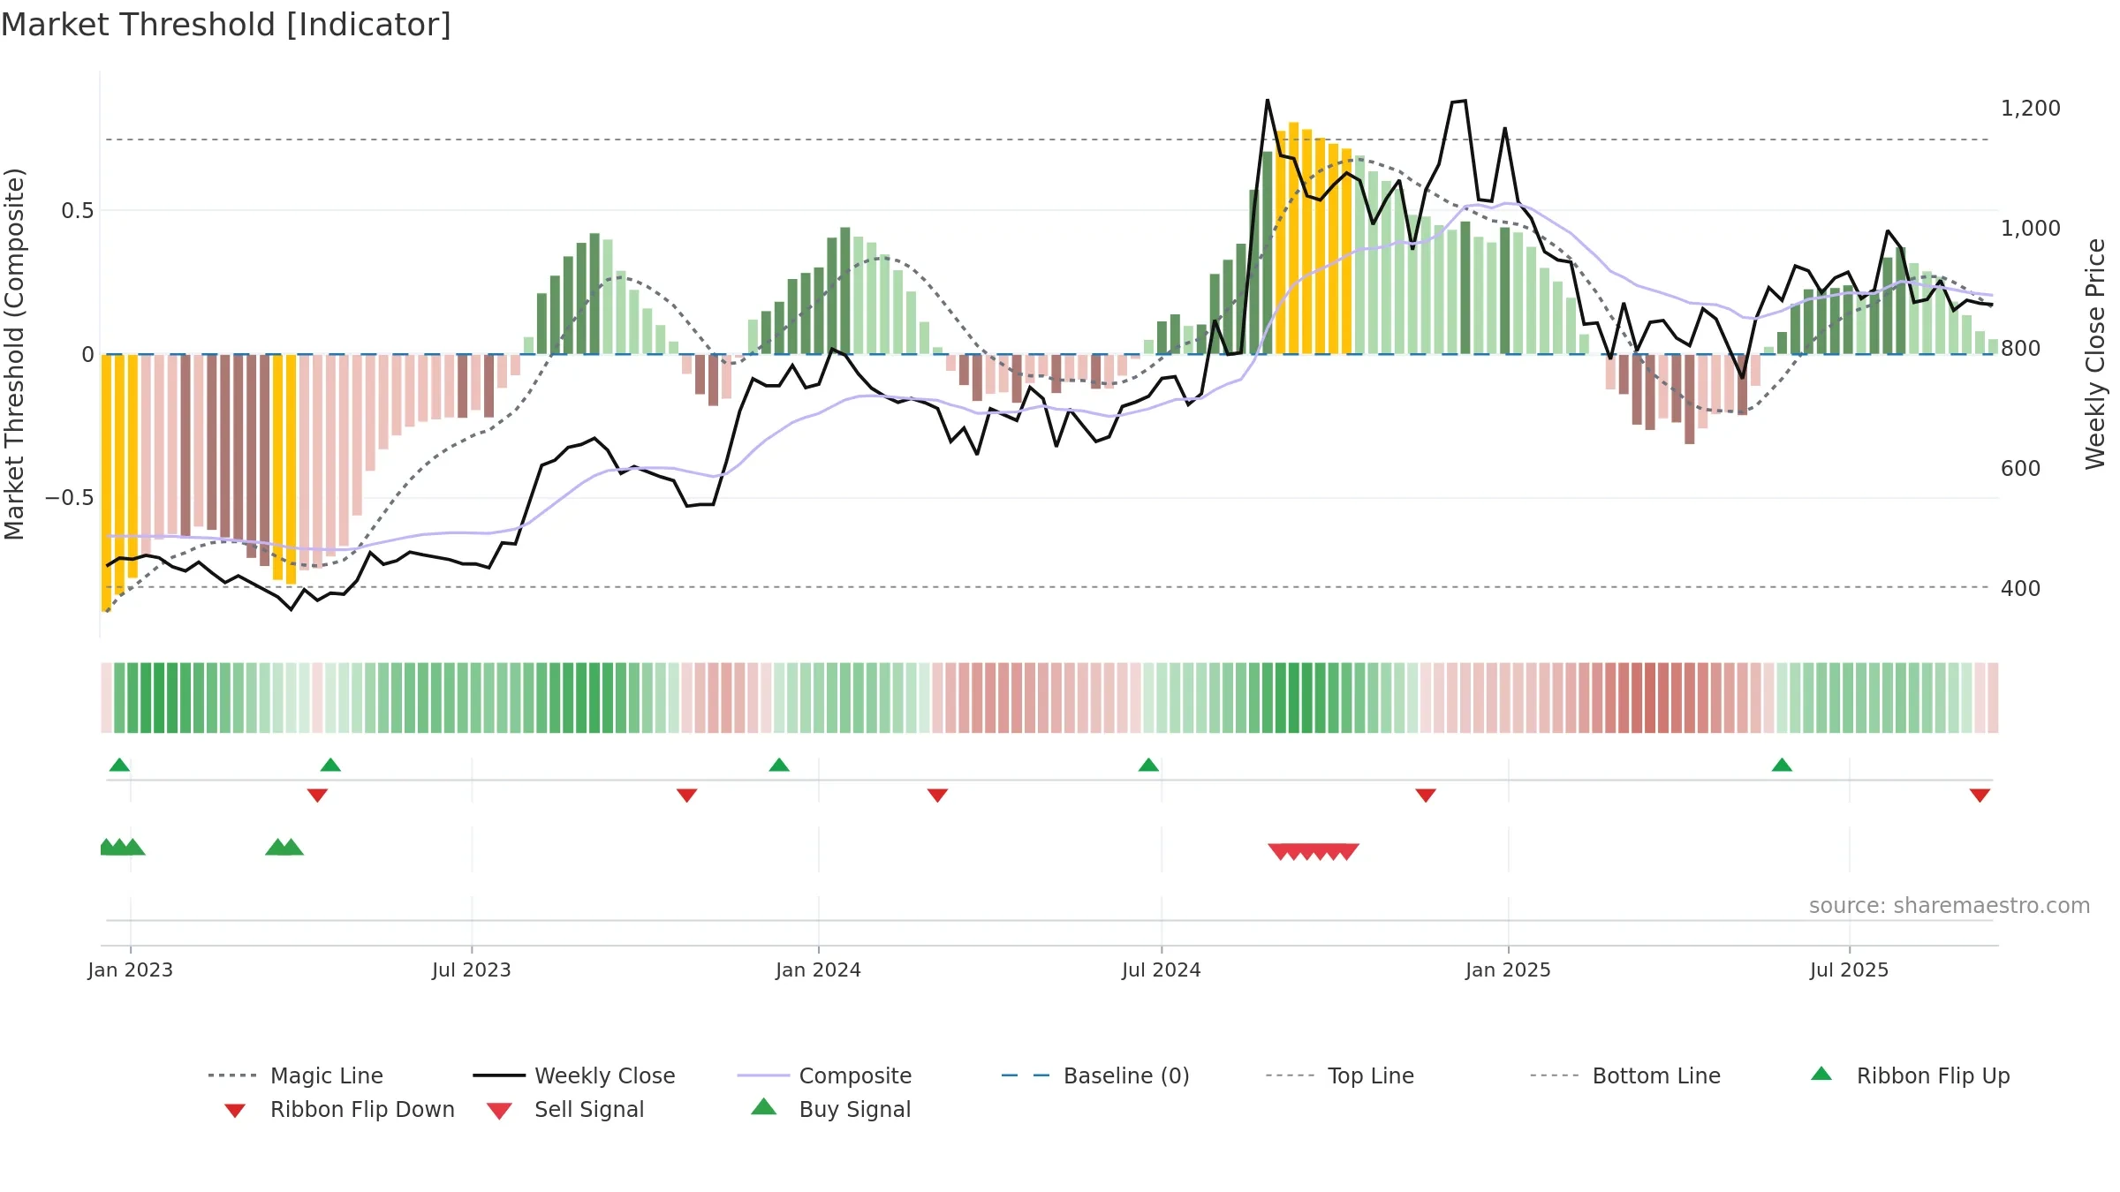
Task: Click the 600 price axis label
Action: click(x=2021, y=469)
